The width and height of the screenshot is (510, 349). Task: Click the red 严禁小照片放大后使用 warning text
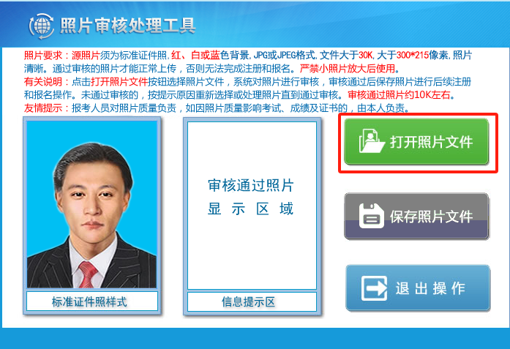(348, 69)
